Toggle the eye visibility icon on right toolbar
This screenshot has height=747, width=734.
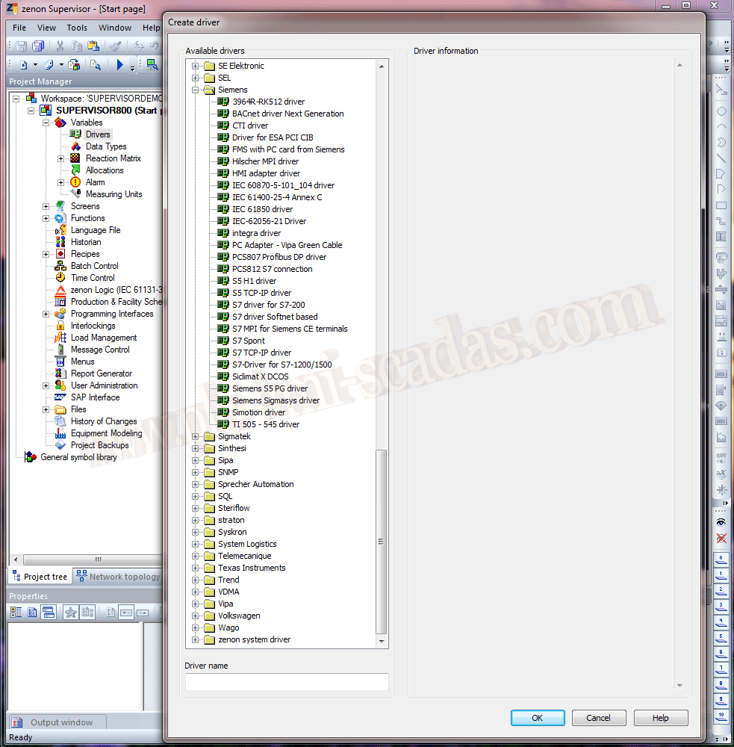721,522
